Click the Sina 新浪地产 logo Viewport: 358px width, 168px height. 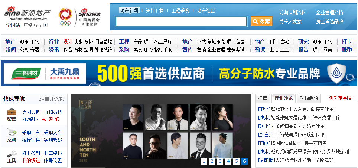pos(27,14)
